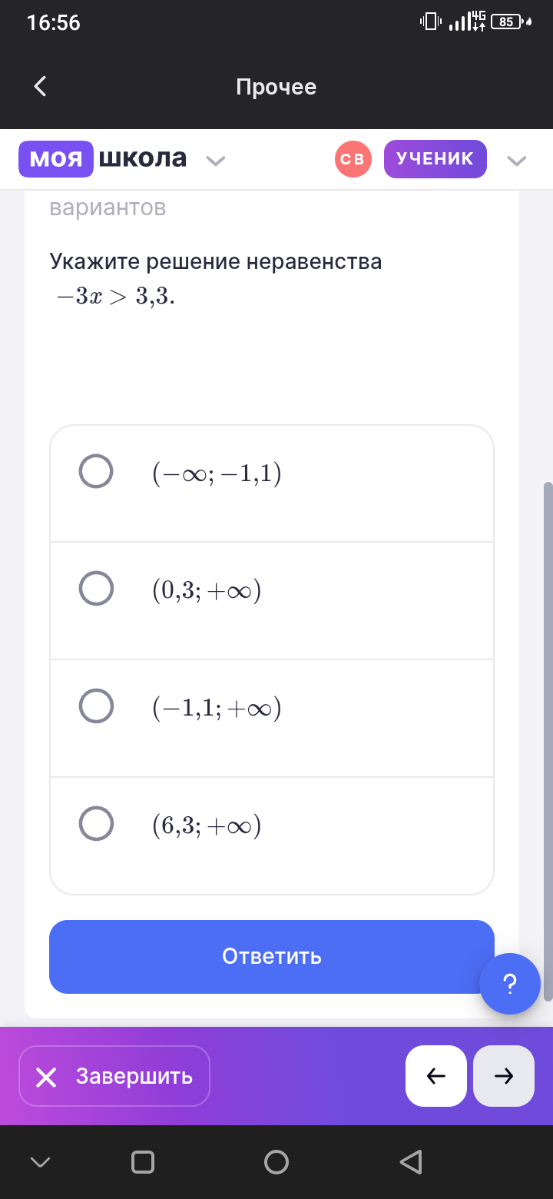Open the Ученик role menu

435,159
